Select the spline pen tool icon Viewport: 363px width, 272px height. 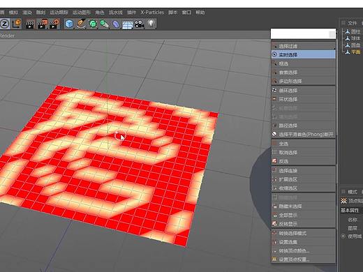tap(81, 24)
